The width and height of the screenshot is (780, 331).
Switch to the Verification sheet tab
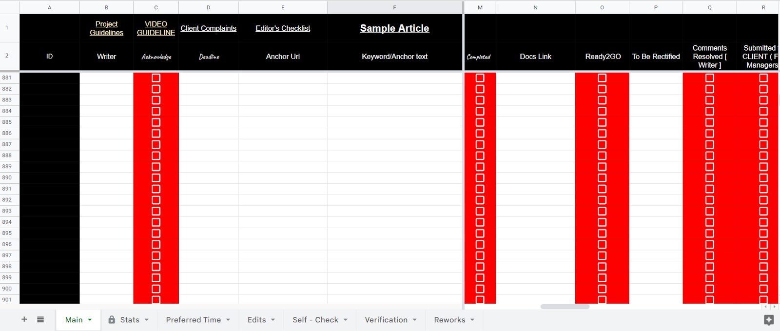pos(386,320)
